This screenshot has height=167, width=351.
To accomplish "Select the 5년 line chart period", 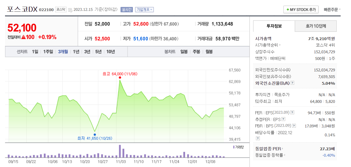I will tap(98, 52).
